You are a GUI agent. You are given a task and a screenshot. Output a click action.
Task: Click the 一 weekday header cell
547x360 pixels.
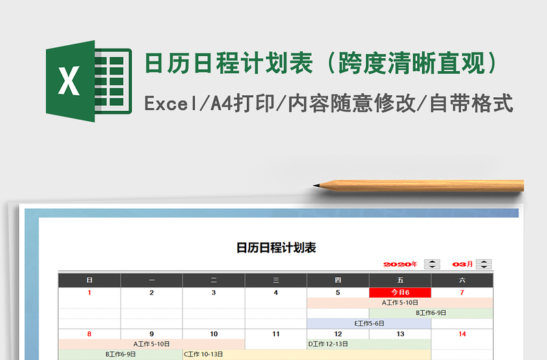tap(151, 281)
